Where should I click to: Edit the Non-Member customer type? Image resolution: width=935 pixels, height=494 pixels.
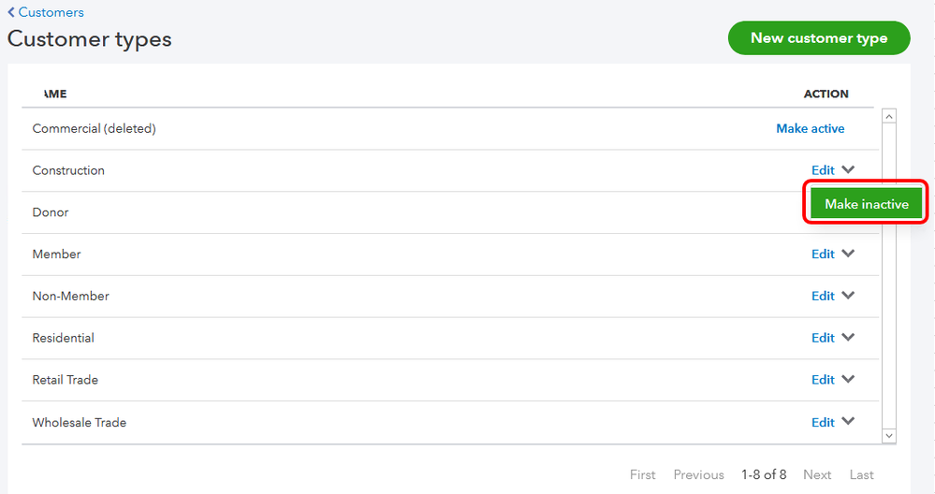click(x=823, y=296)
